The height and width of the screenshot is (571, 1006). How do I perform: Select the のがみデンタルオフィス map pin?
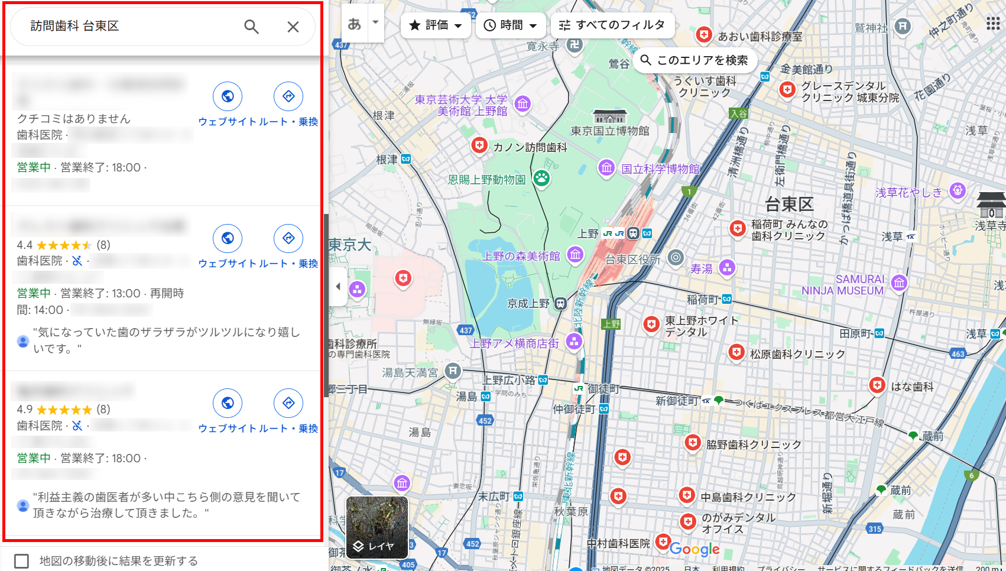[x=688, y=522]
